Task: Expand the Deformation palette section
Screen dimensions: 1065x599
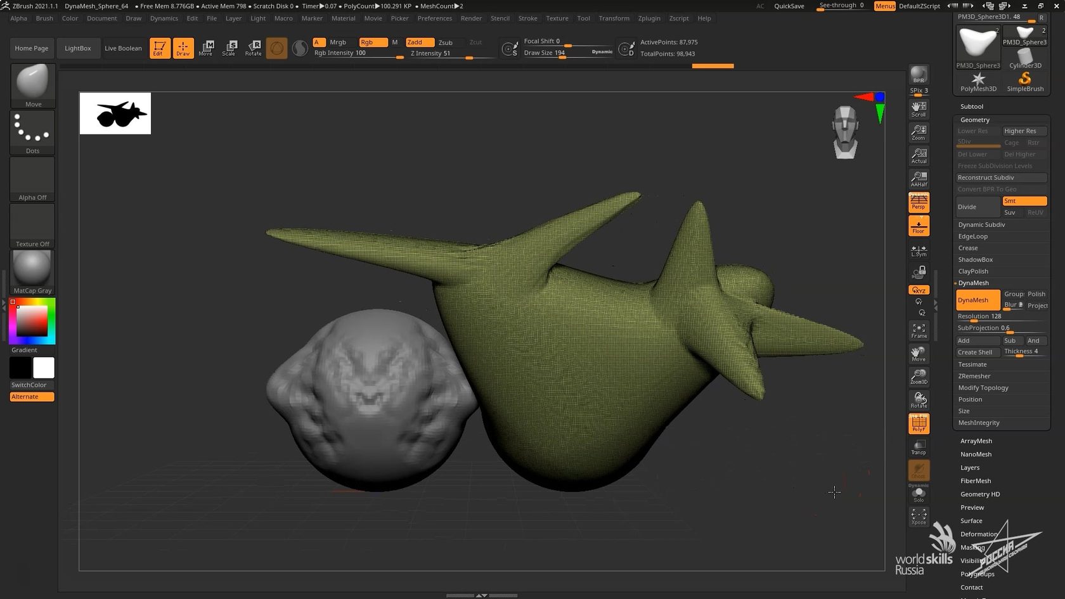Action: [979, 534]
